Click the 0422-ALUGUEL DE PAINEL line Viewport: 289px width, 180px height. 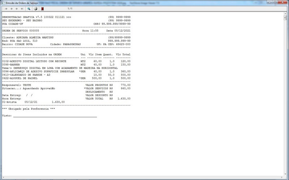coord(66,78)
